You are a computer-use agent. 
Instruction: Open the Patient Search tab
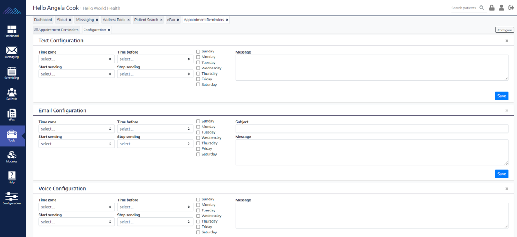[x=146, y=20]
